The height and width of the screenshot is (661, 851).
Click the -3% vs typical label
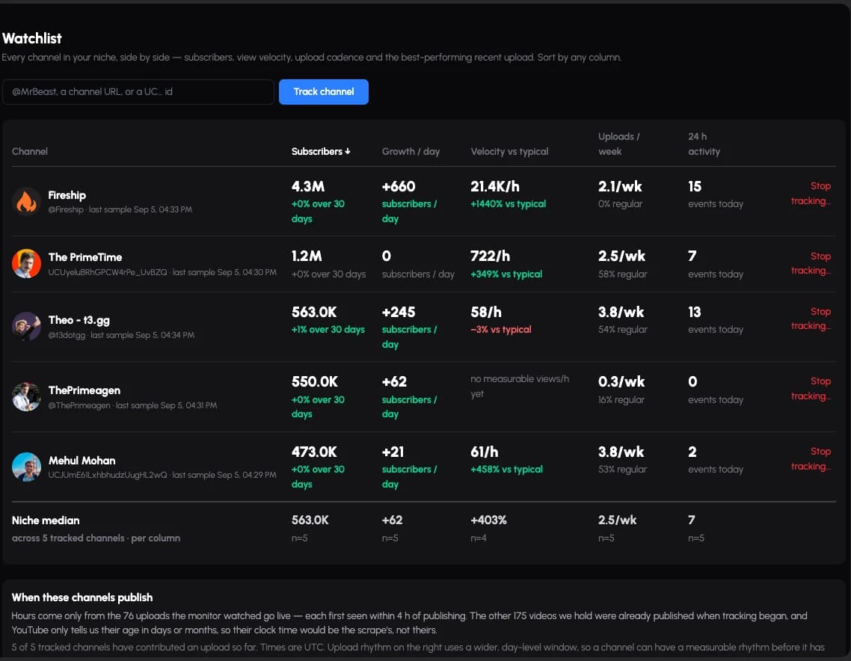pos(501,330)
